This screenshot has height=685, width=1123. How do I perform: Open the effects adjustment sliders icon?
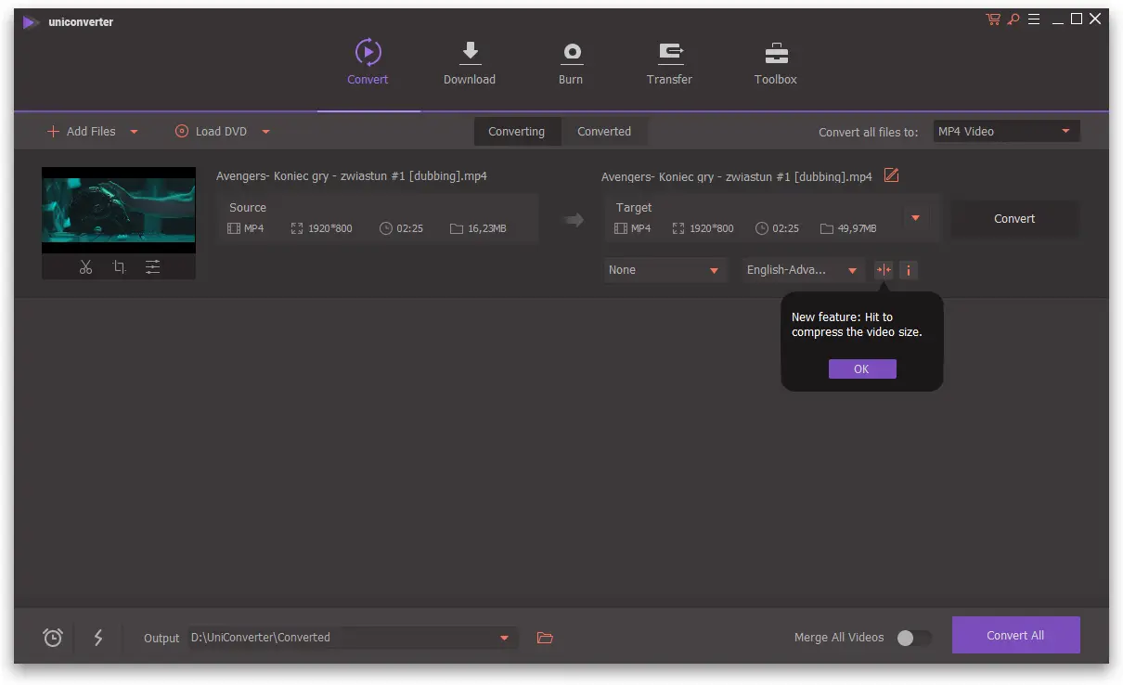152,267
